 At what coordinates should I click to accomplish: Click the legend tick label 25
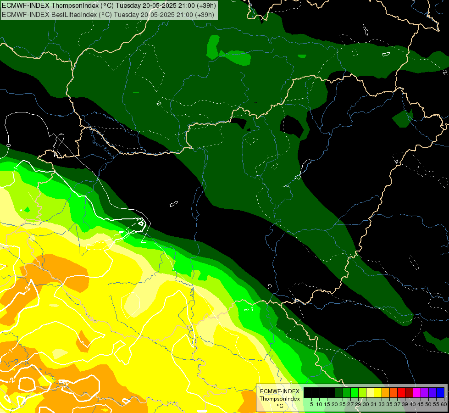343,404
